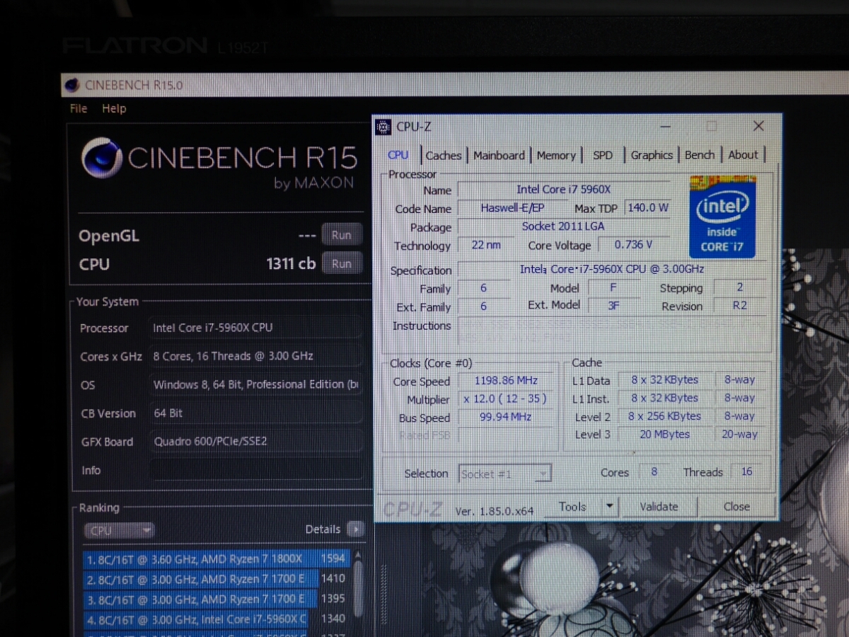Click the Validate button
The height and width of the screenshot is (637, 849).
659,507
